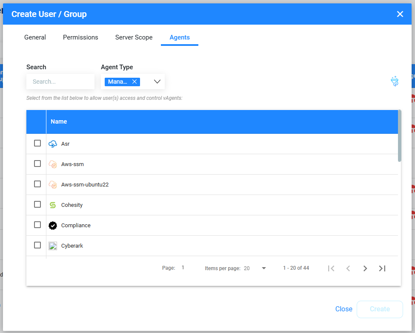The height and width of the screenshot is (333, 415).
Task: Go to the next page of agents
Action: [x=365, y=268]
